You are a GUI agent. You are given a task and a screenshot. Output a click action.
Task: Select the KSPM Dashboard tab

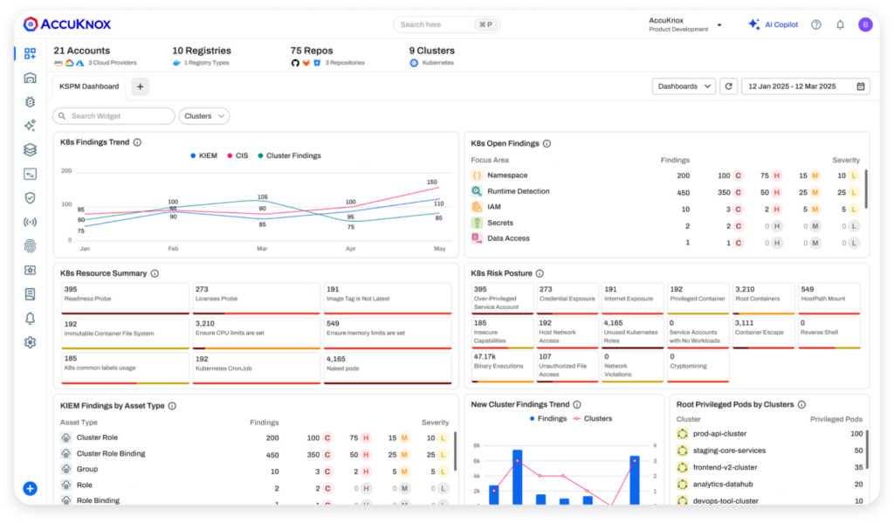point(89,86)
